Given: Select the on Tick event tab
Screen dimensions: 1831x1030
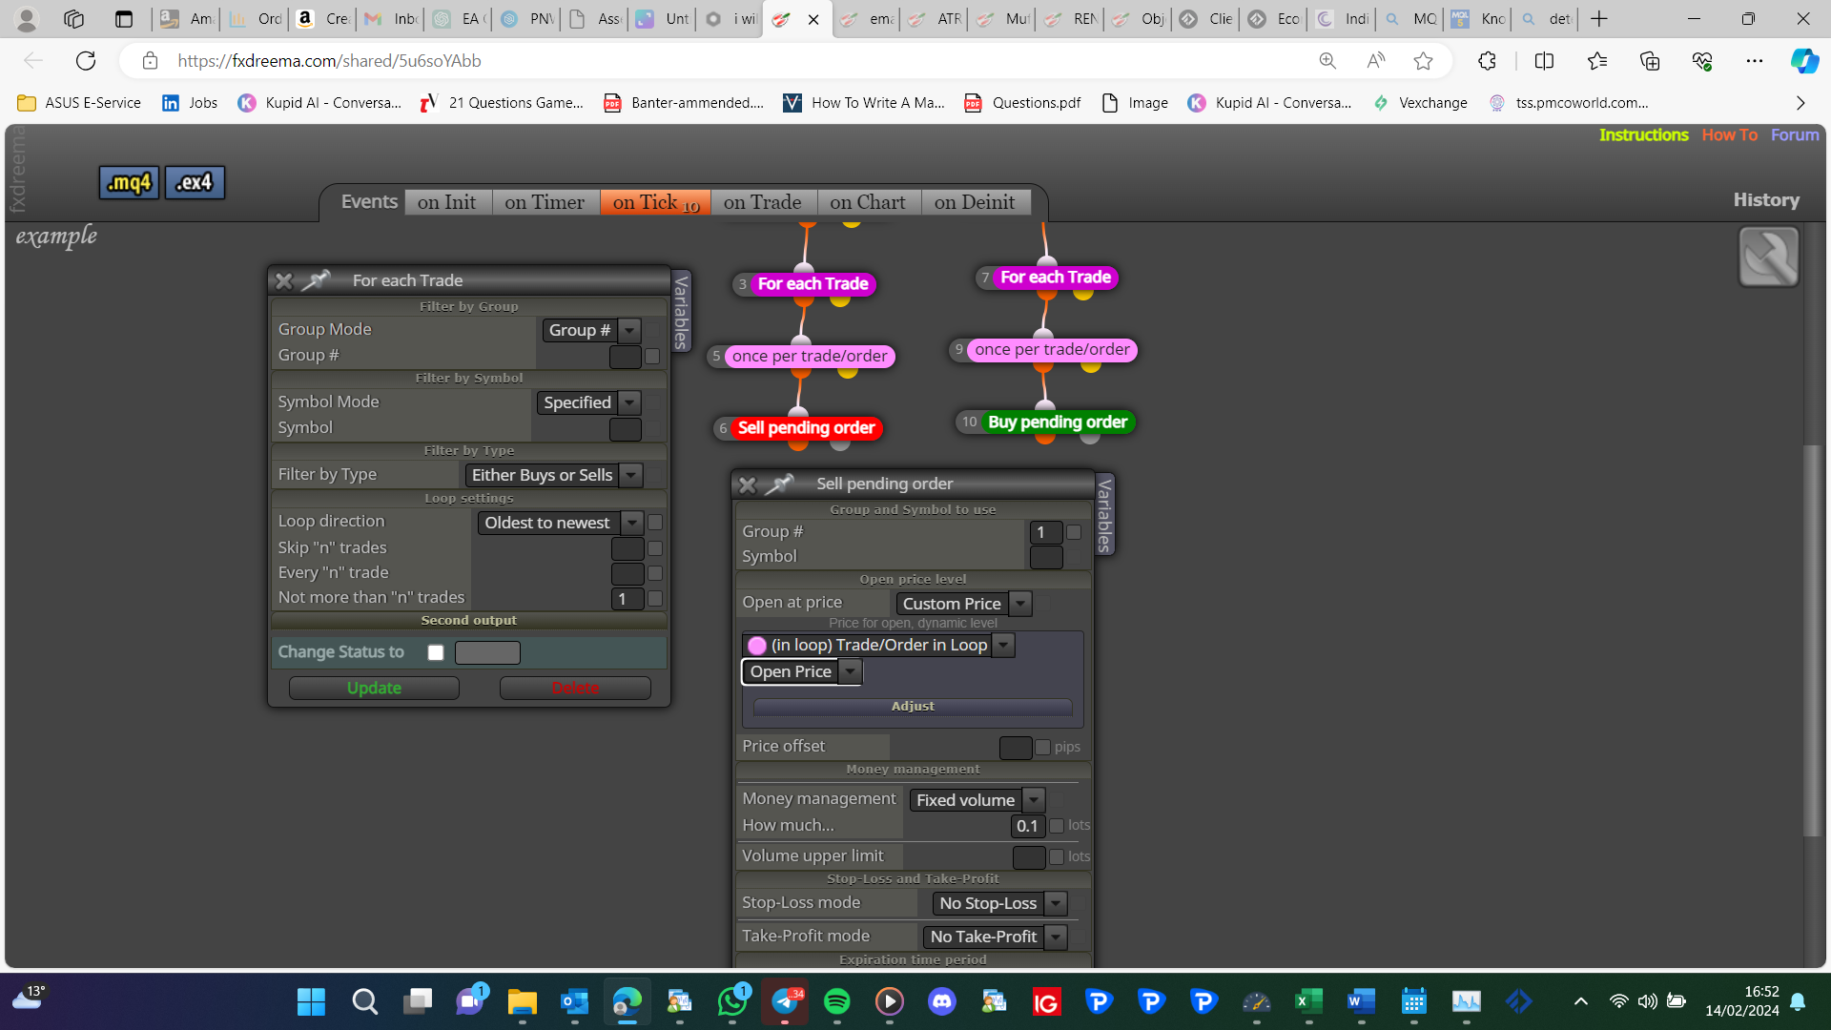Looking at the screenshot, I should click(656, 202).
